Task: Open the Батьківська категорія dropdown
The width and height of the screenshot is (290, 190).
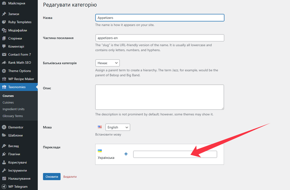Action: 107,63
